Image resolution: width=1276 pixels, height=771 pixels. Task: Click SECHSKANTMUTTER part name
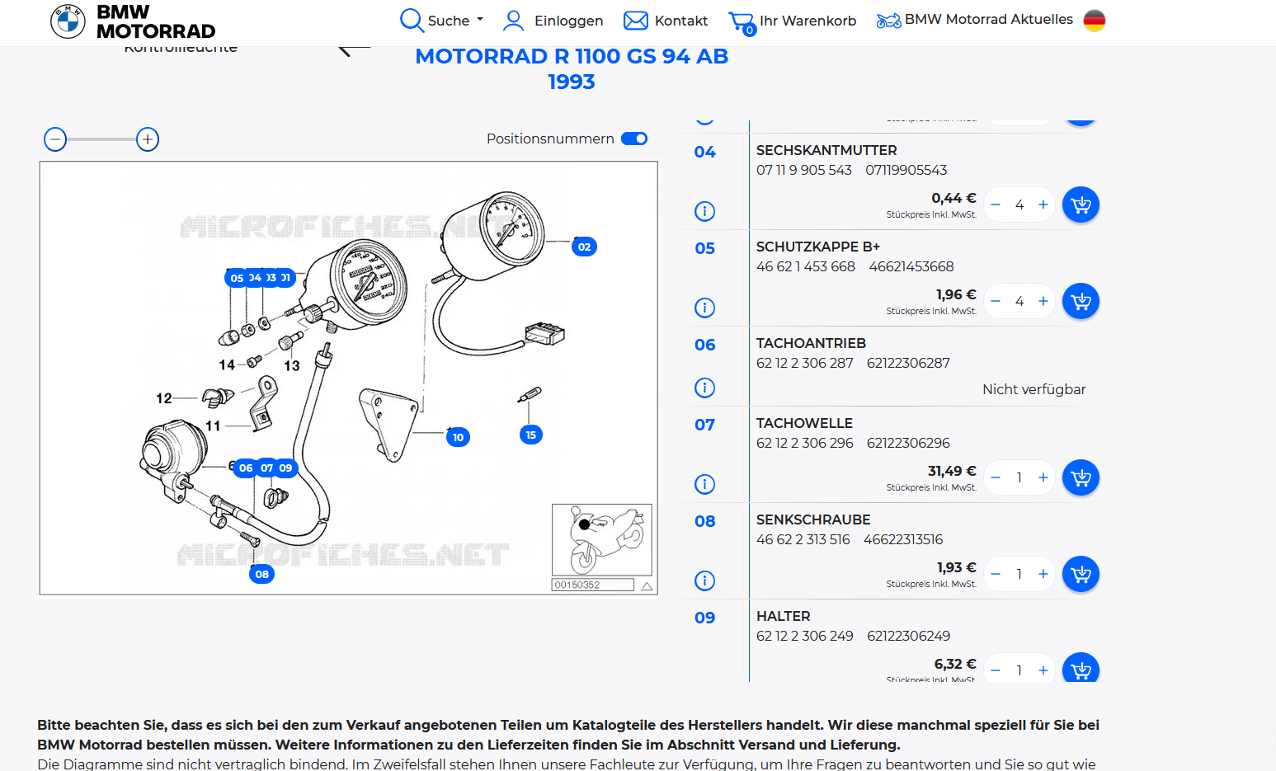pyautogui.click(x=826, y=150)
